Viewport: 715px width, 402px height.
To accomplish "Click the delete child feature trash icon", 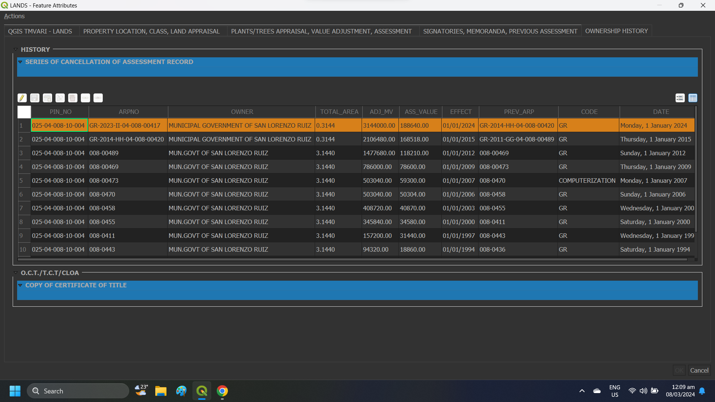I will [73, 98].
